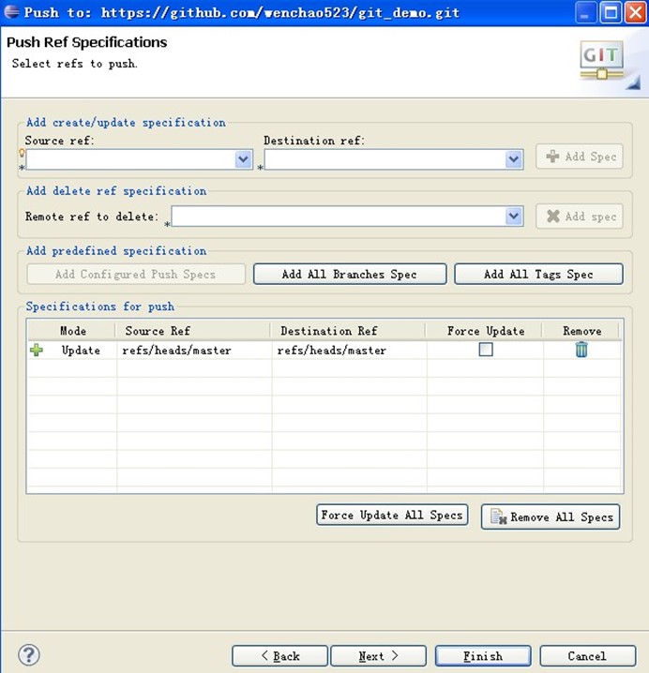
Task: Click the Eclipse icon in the title bar
Action: (11, 11)
